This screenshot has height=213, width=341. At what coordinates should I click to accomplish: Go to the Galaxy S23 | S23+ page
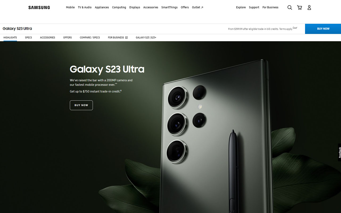[146, 37]
